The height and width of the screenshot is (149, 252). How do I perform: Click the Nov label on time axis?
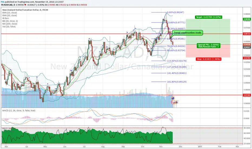[161, 147]
